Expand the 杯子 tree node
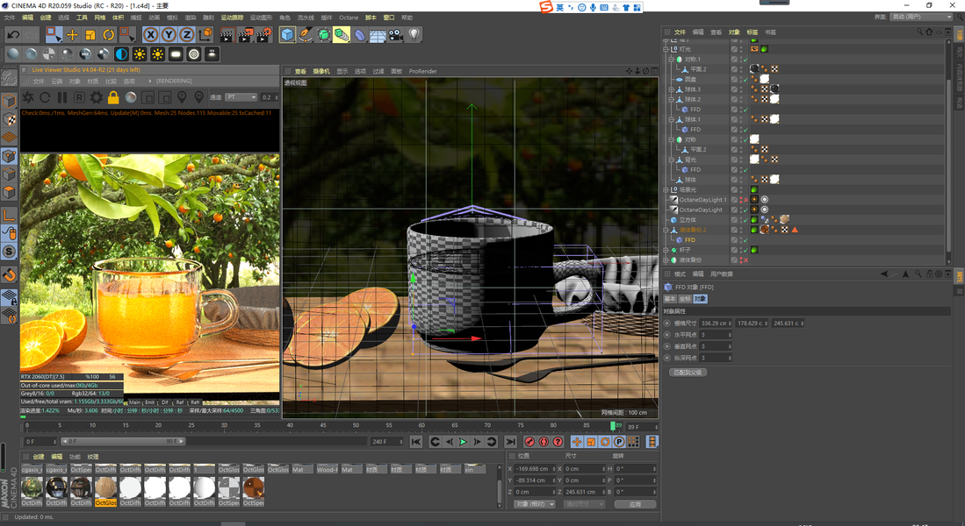 click(x=666, y=250)
